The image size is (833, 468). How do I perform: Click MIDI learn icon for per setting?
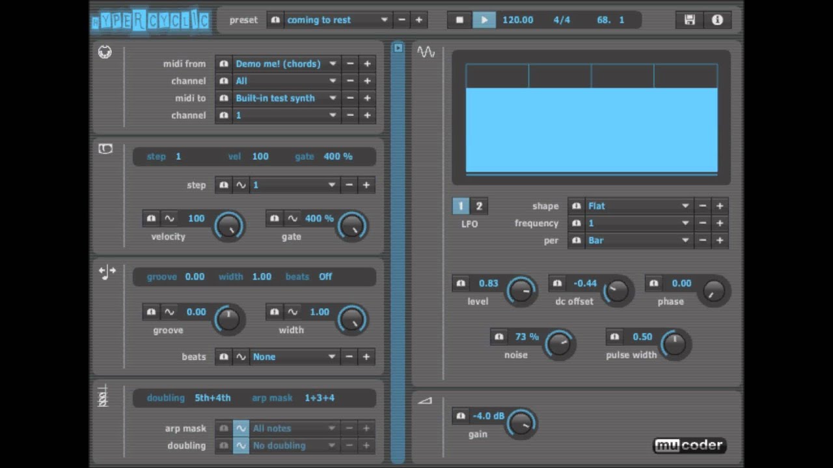pos(576,240)
